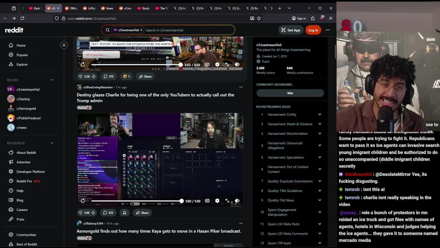Downvote the post with 2.5K score
The width and height of the screenshot is (440, 248).
[93, 76]
